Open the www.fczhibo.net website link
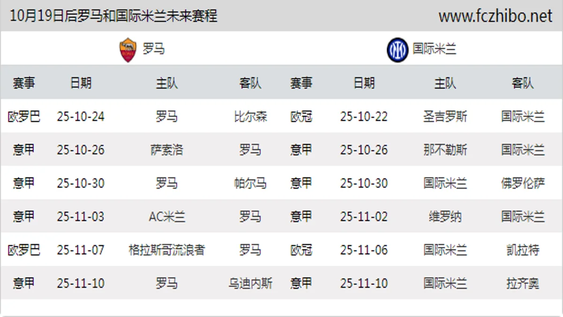 point(495,16)
